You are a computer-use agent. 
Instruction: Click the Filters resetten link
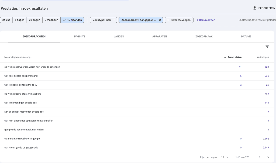[x=206, y=20]
